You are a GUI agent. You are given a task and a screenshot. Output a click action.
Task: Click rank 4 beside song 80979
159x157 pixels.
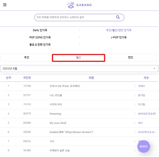(x=8, y=114)
